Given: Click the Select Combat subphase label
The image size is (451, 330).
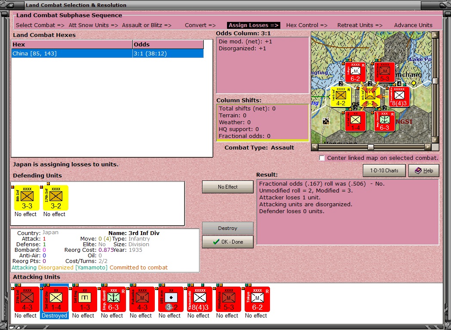Looking at the screenshot, I should coord(40,25).
